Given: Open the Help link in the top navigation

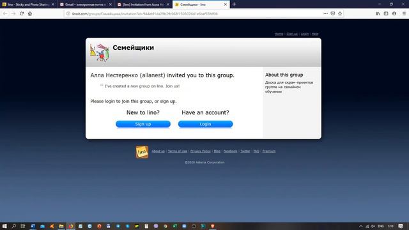Looking at the screenshot, I should point(315,34).
